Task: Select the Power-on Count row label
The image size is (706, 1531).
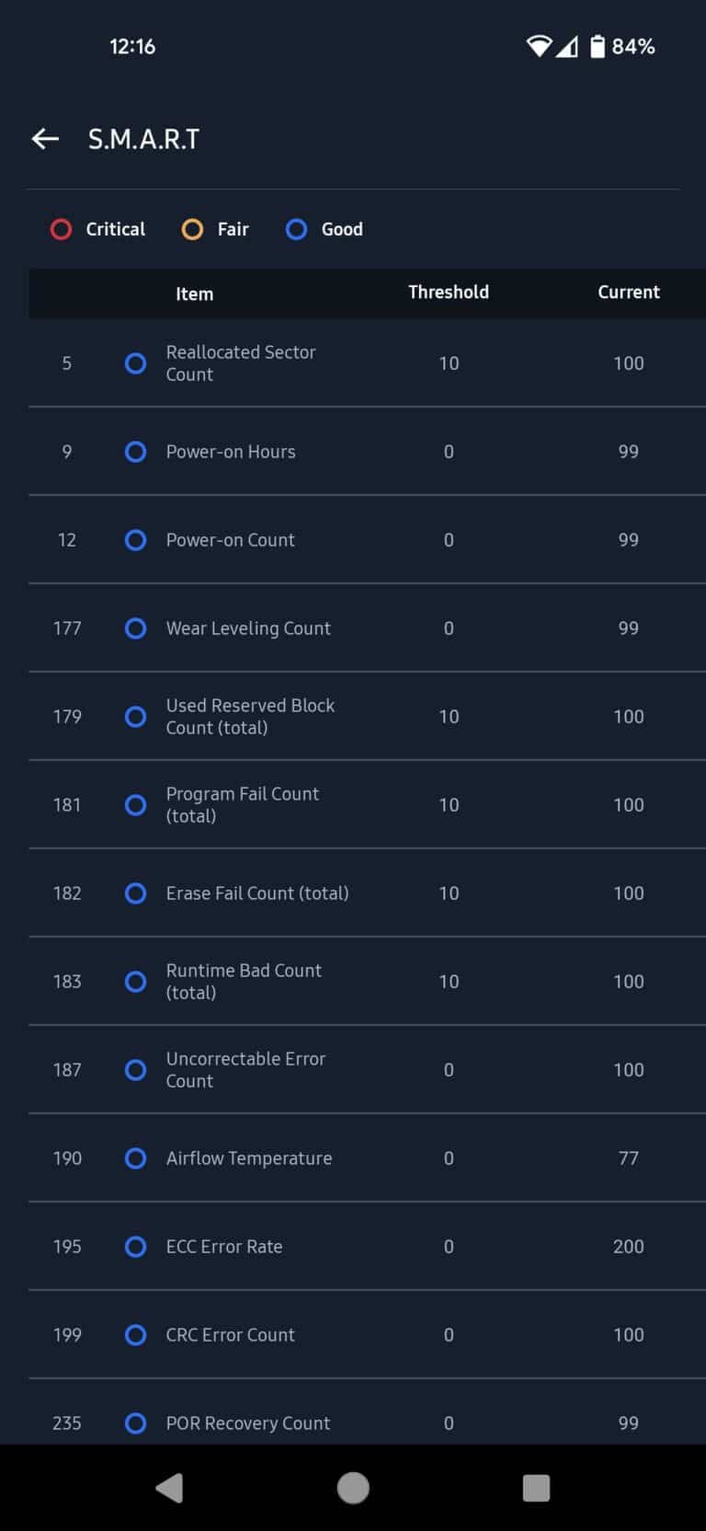Action: pyautogui.click(x=230, y=540)
